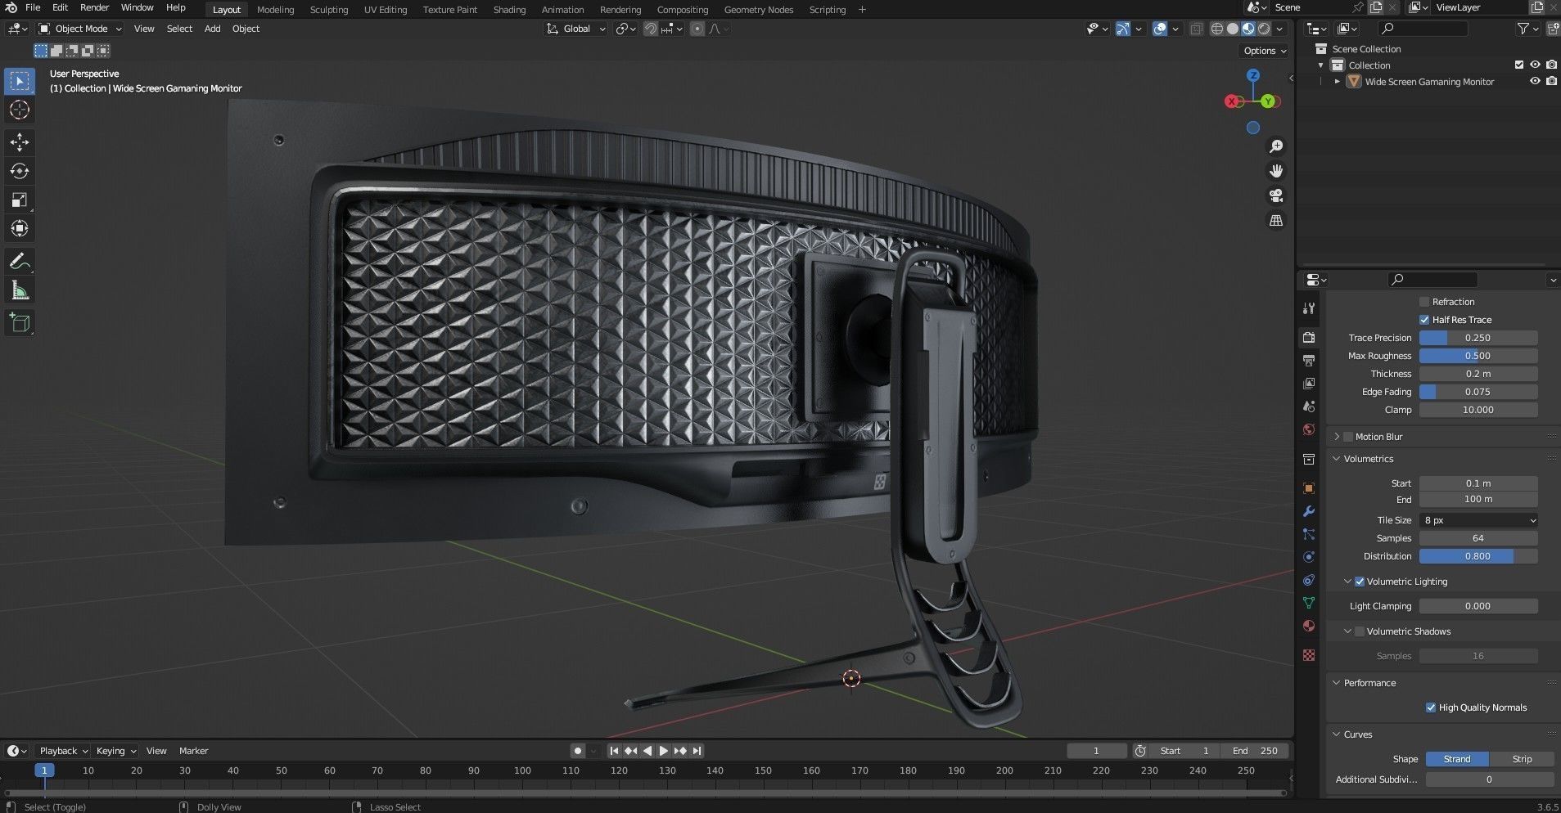Click the Pan view hand icon
This screenshot has width=1561, height=813.
click(1275, 171)
